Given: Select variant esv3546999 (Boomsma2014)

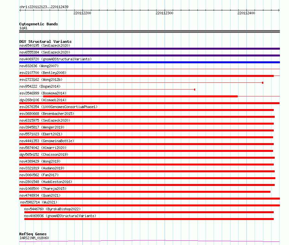Looking at the screenshot, I should click(x=43, y=93).
